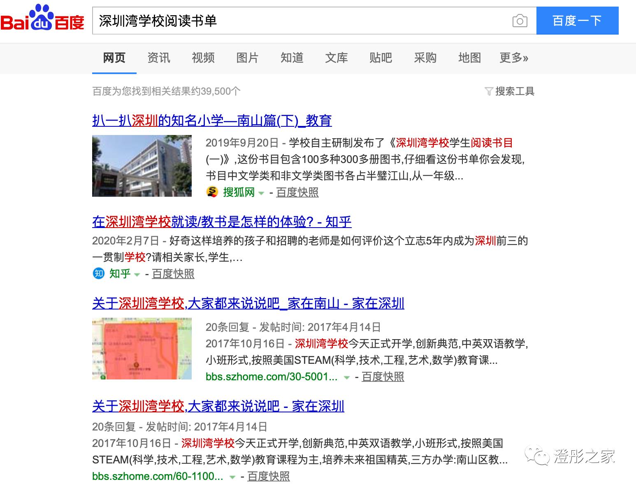Click inside the search input field

[288, 21]
